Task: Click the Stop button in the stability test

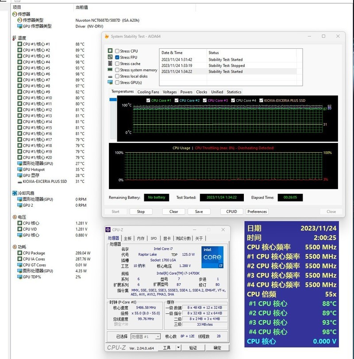Action: click(141, 212)
